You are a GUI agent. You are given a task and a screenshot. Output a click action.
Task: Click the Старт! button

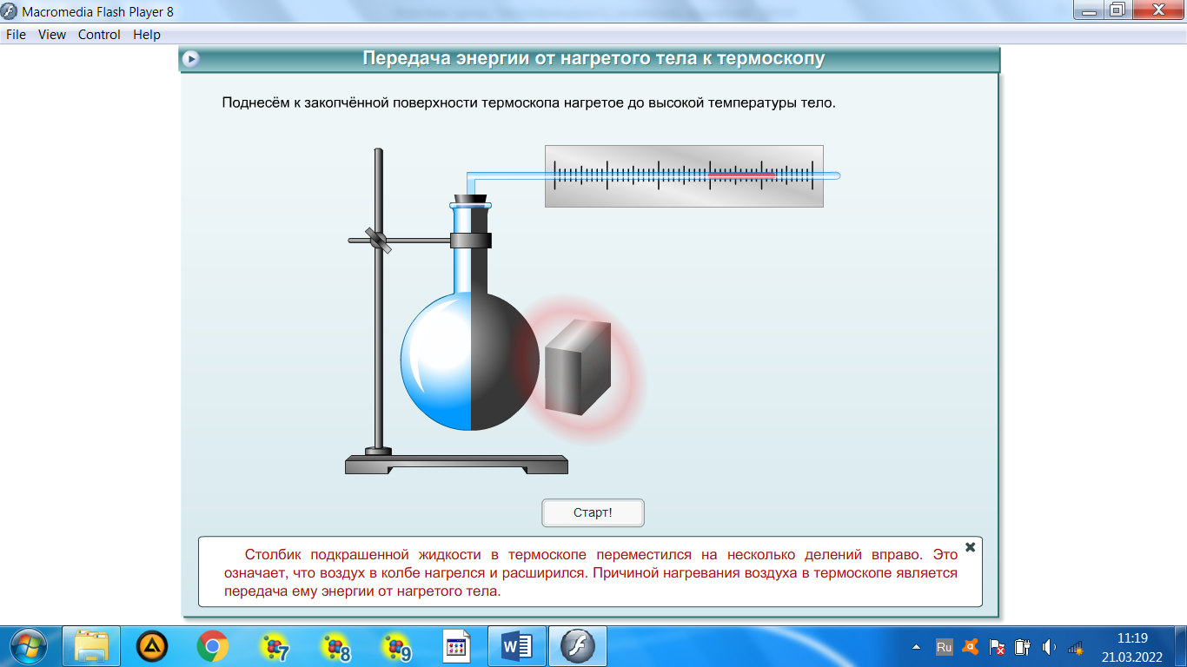[x=593, y=512]
